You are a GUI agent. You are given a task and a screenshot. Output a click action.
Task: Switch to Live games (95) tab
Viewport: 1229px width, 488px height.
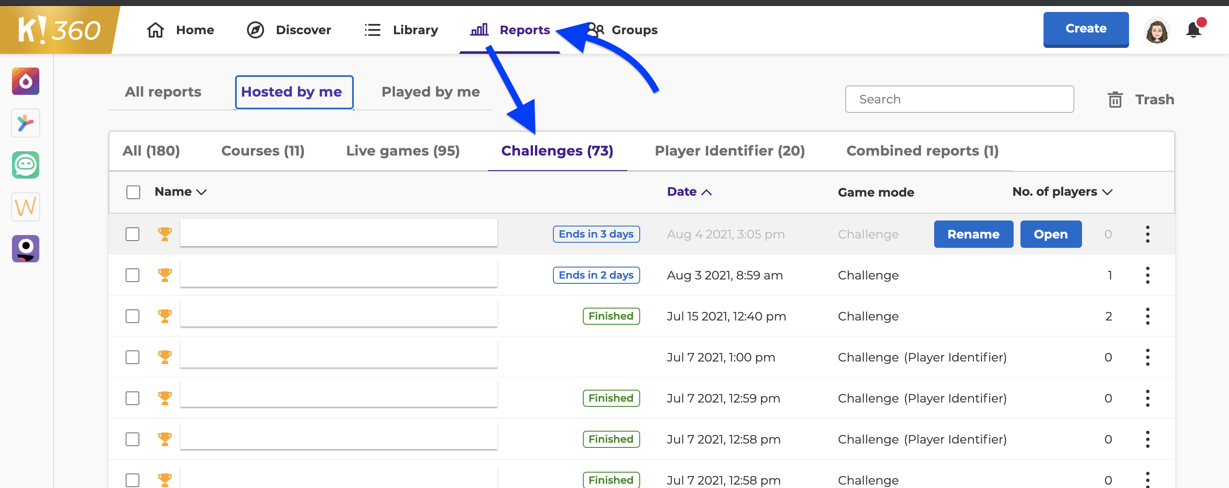coord(403,151)
